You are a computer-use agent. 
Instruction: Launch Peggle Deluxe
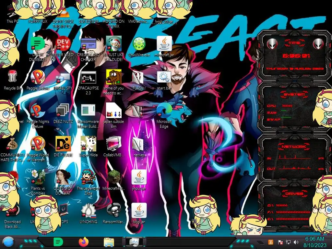(x=38, y=77)
